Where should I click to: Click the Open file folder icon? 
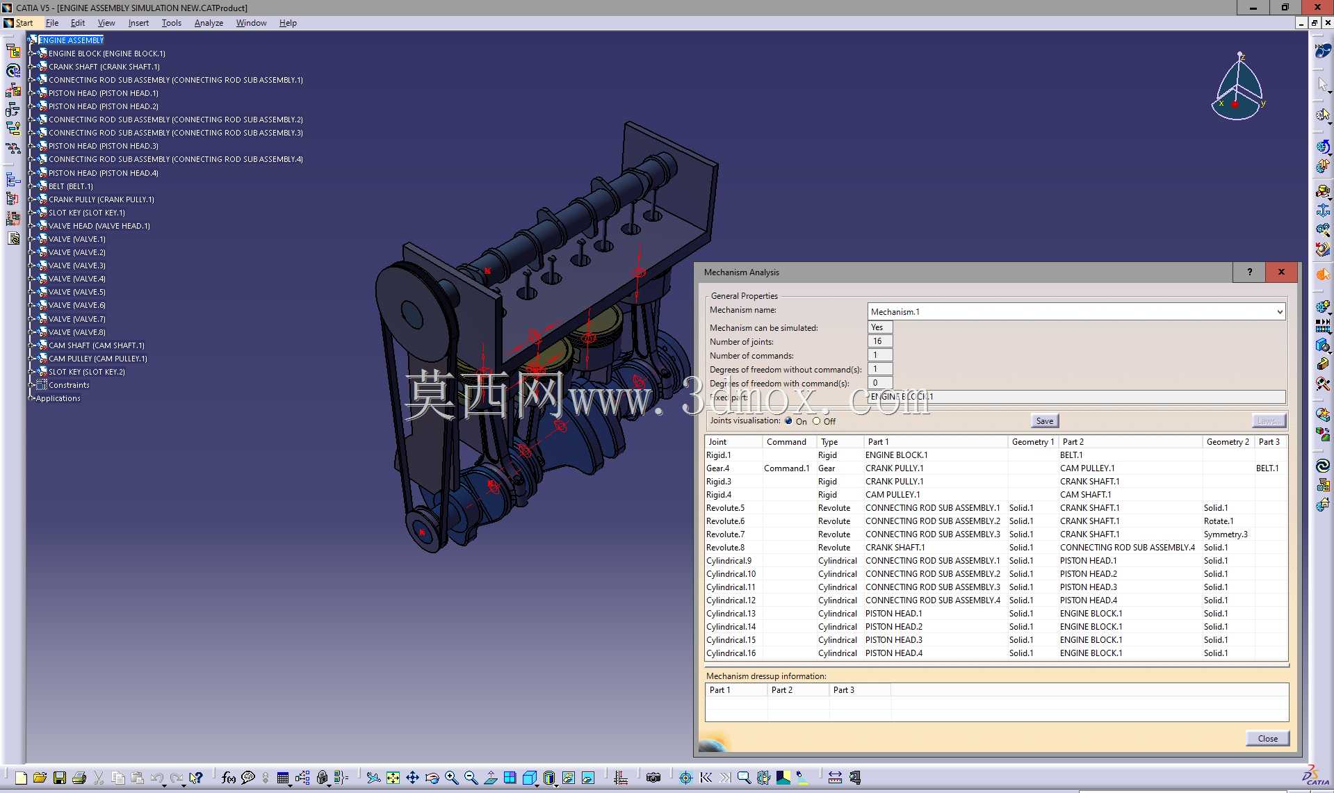(40, 778)
